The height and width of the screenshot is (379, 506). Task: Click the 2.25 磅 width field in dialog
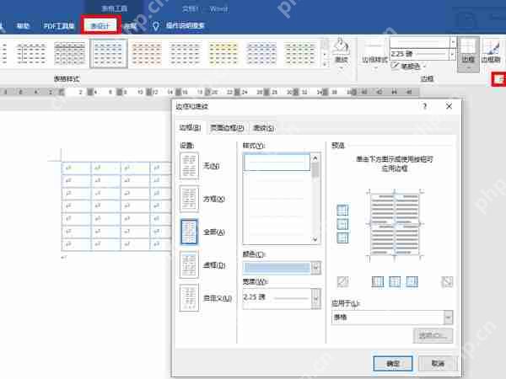277,299
